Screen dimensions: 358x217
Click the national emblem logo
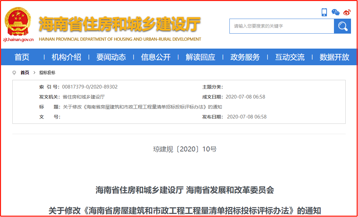(x=18, y=22)
